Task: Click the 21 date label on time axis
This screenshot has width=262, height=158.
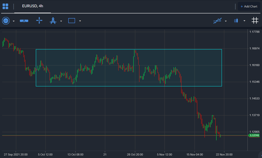Action: [x=105, y=154]
